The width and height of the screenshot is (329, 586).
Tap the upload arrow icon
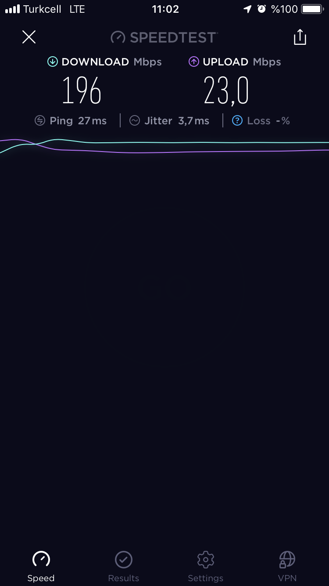pos(194,62)
